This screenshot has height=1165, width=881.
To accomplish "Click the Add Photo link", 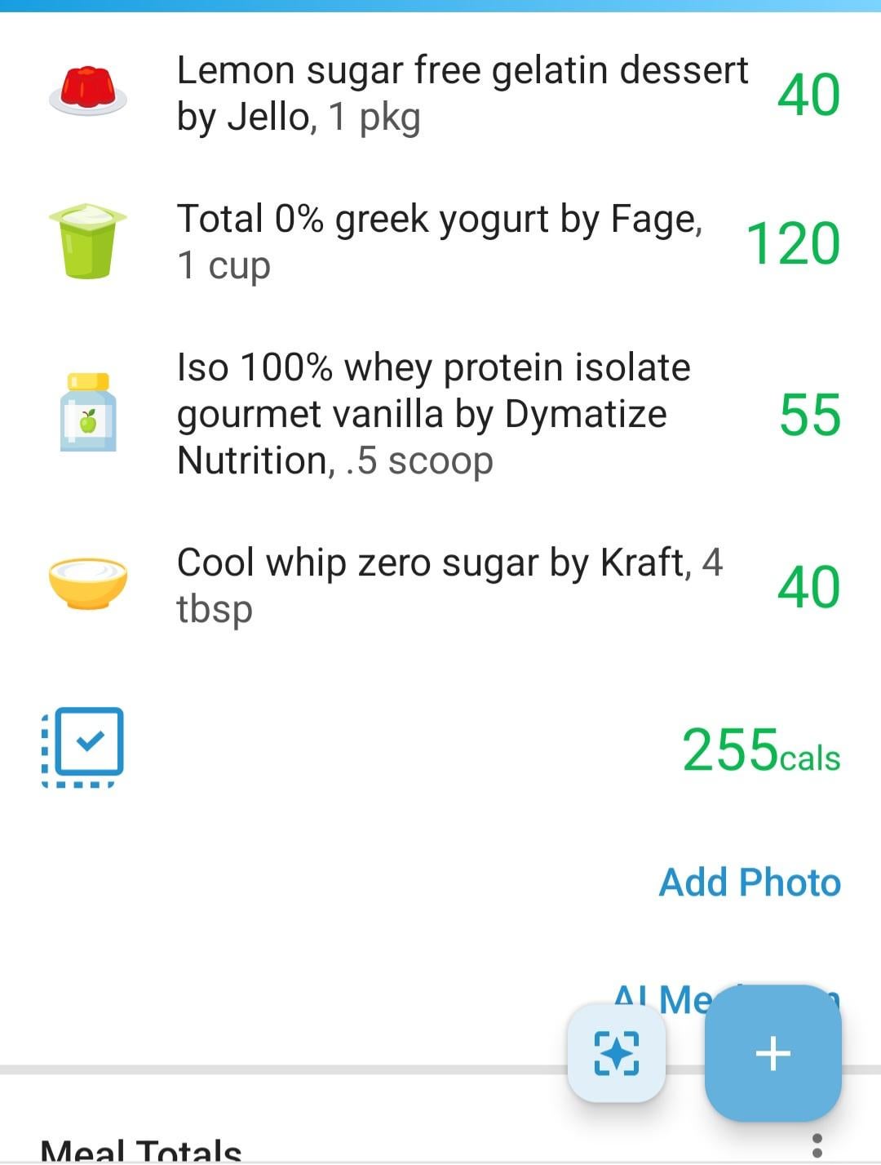I will click(750, 882).
